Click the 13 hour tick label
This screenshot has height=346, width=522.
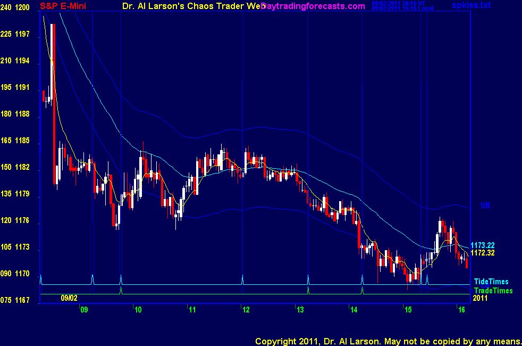point(300,310)
